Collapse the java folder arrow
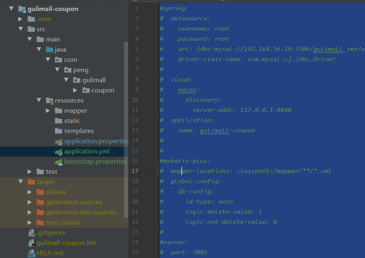This screenshot has width=365, height=258. click(39, 49)
